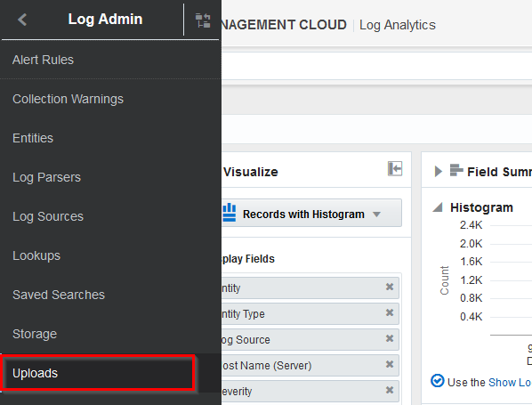
Task: Remove the Host Name (Server) field
Action: click(390, 364)
